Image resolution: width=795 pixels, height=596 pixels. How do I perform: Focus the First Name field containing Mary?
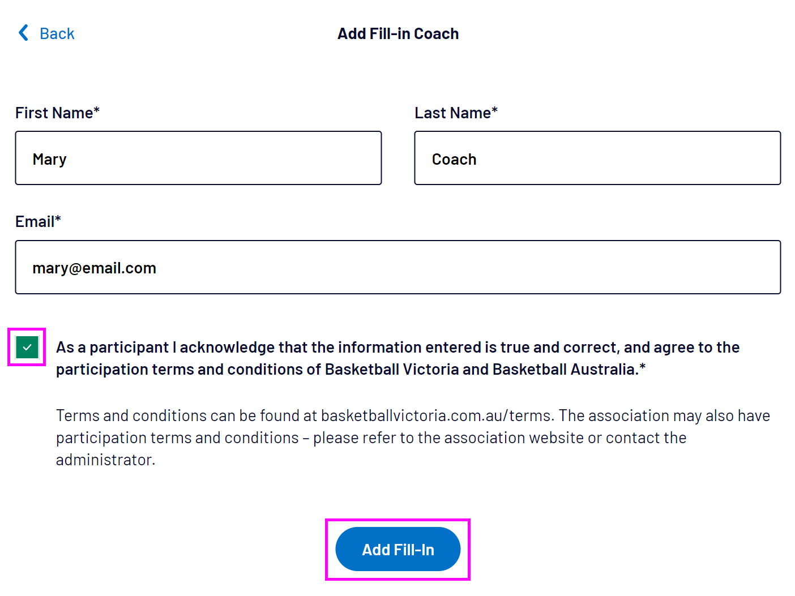198,158
